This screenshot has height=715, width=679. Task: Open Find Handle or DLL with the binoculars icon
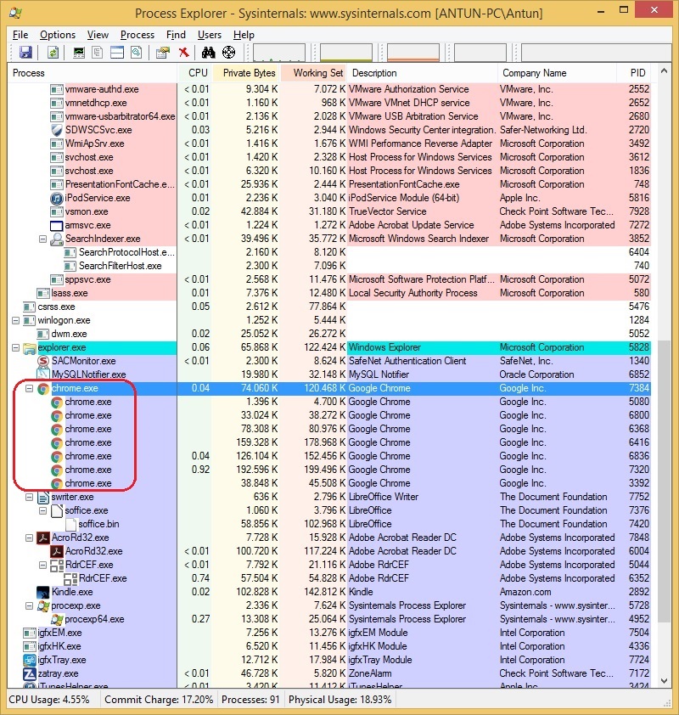tap(206, 52)
